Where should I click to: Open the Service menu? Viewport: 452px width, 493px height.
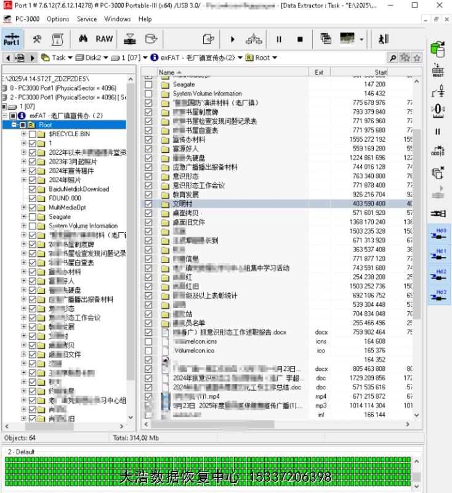tap(87, 19)
